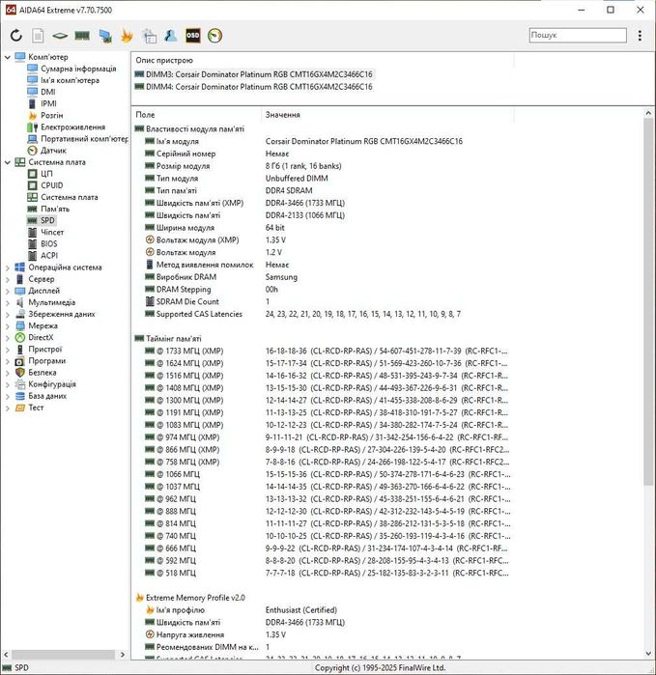
Task: Click the details pane vertical scrollbar thumb
Action: (x=648, y=301)
